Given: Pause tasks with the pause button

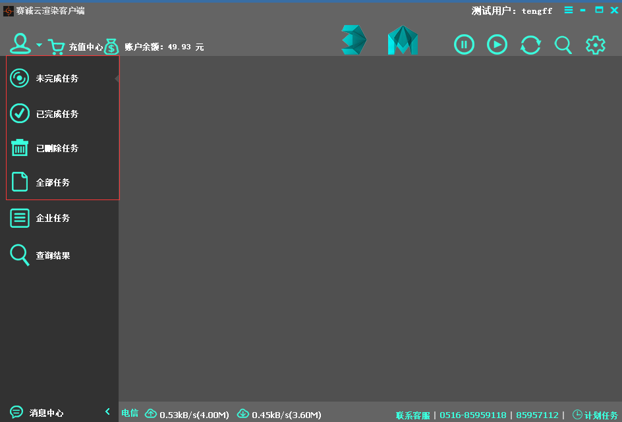Looking at the screenshot, I should 464,45.
